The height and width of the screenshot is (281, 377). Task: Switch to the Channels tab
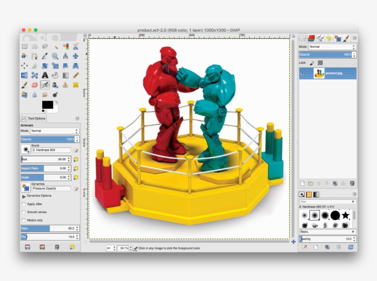pyautogui.click(x=311, y=38)
